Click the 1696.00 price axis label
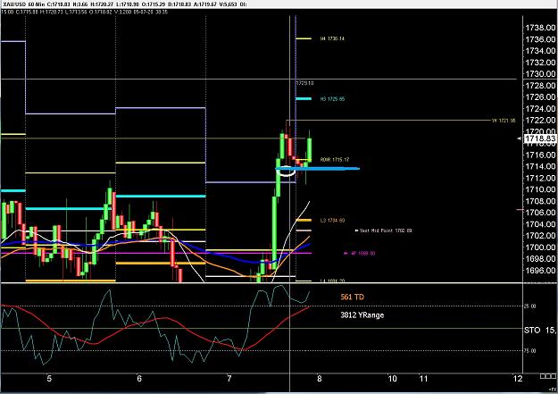 (x=540, y=271)
